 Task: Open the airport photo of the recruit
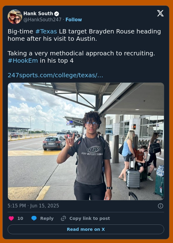(x=86, y=141)
